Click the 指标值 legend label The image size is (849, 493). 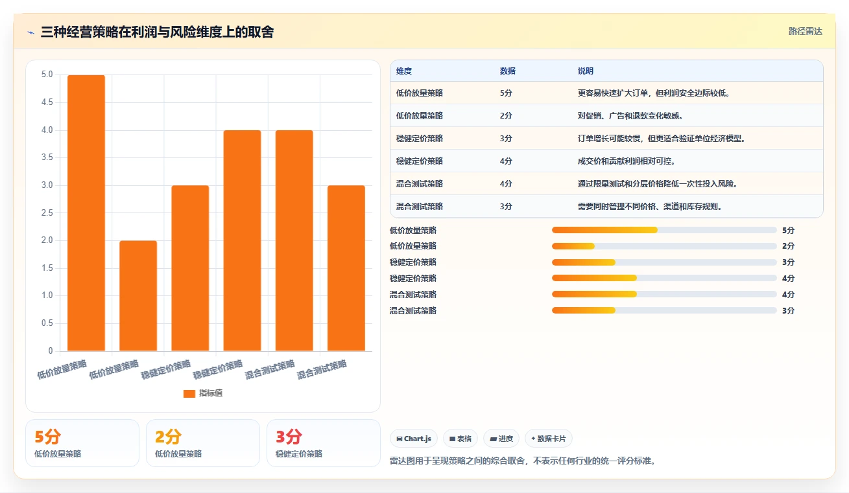coord(211,393)
